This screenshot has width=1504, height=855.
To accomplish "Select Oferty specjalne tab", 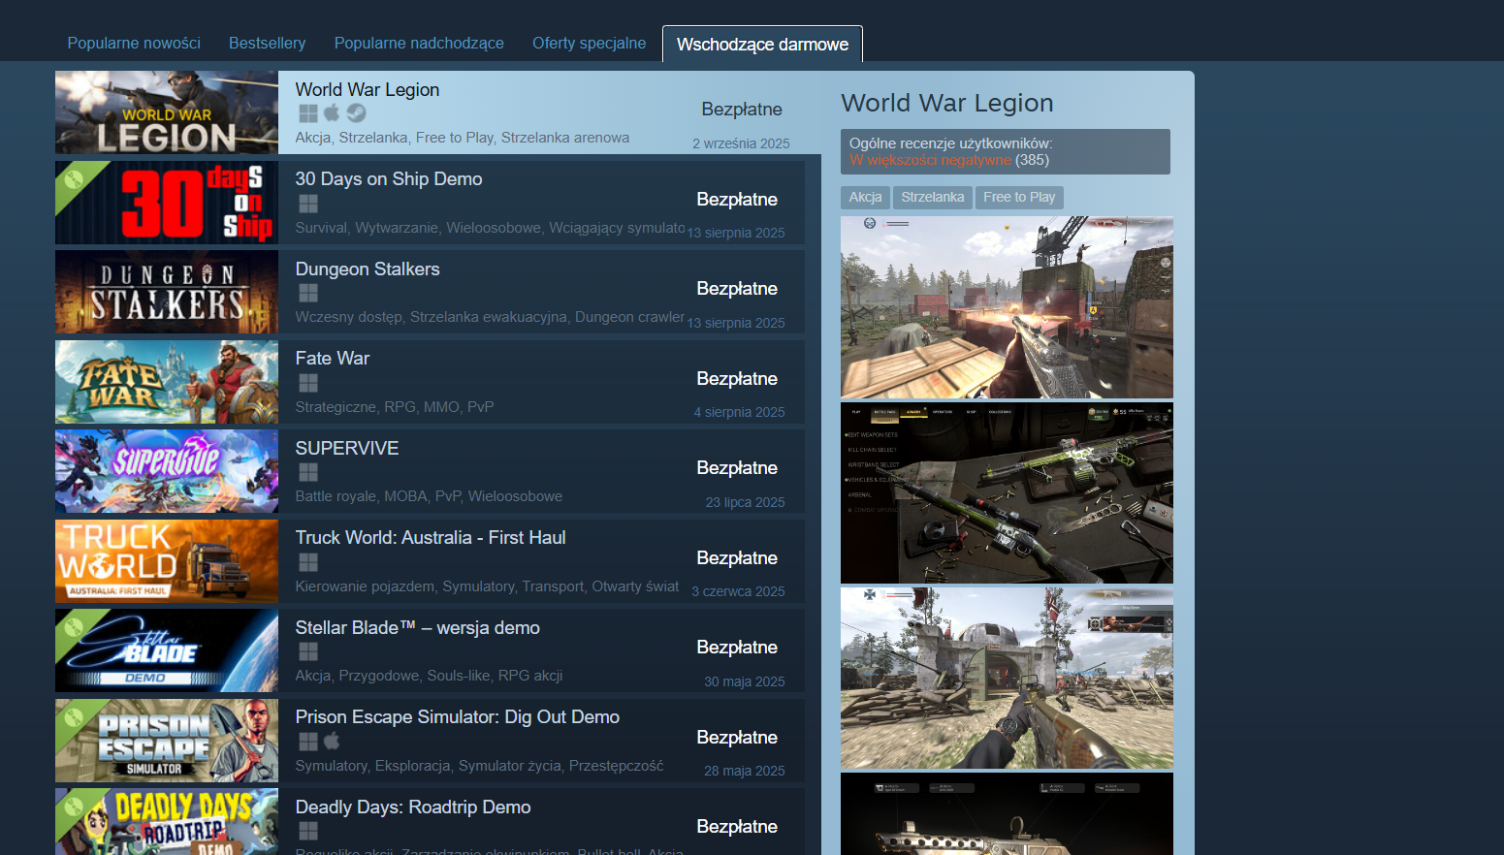I will (x=589, y=43).
